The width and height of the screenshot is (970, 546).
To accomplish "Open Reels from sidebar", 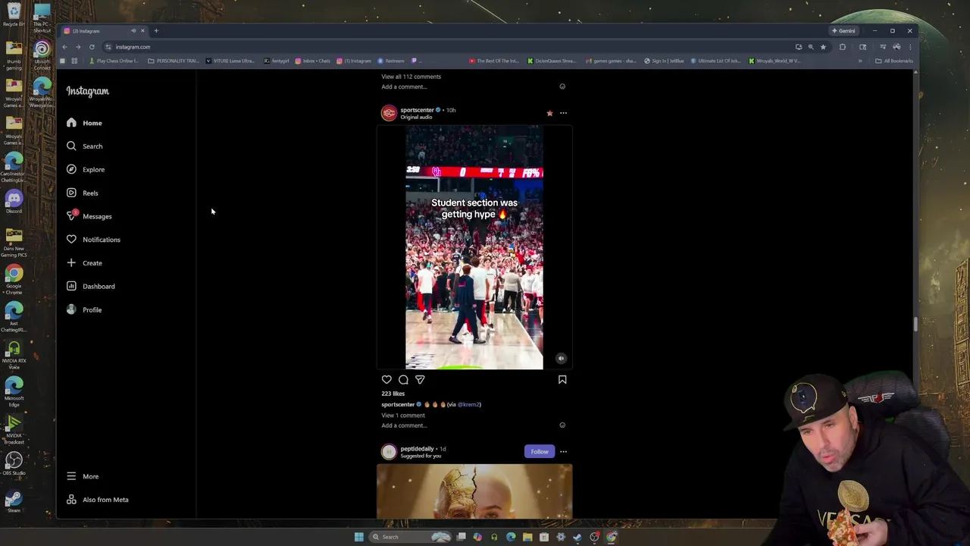I will (82, 193).
